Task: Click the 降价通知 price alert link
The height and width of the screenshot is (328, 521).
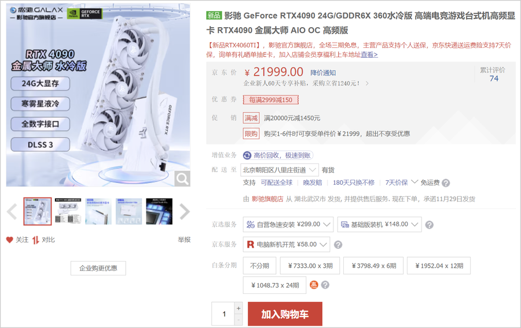Action: click(x=323, y=73)
